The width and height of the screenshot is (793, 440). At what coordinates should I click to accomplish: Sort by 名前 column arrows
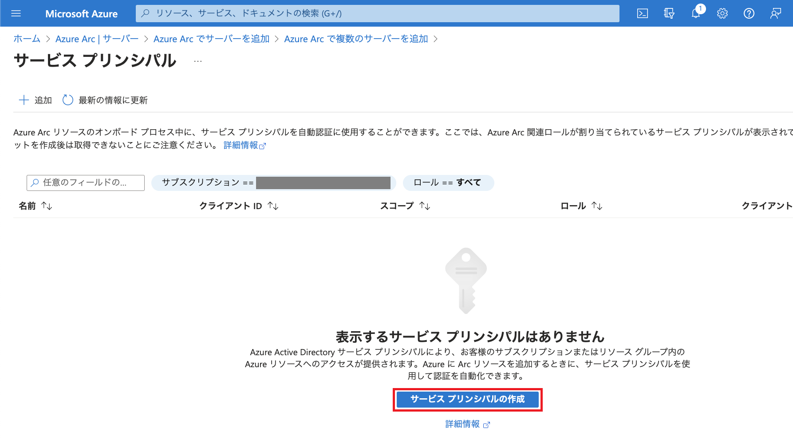point(47,206)
